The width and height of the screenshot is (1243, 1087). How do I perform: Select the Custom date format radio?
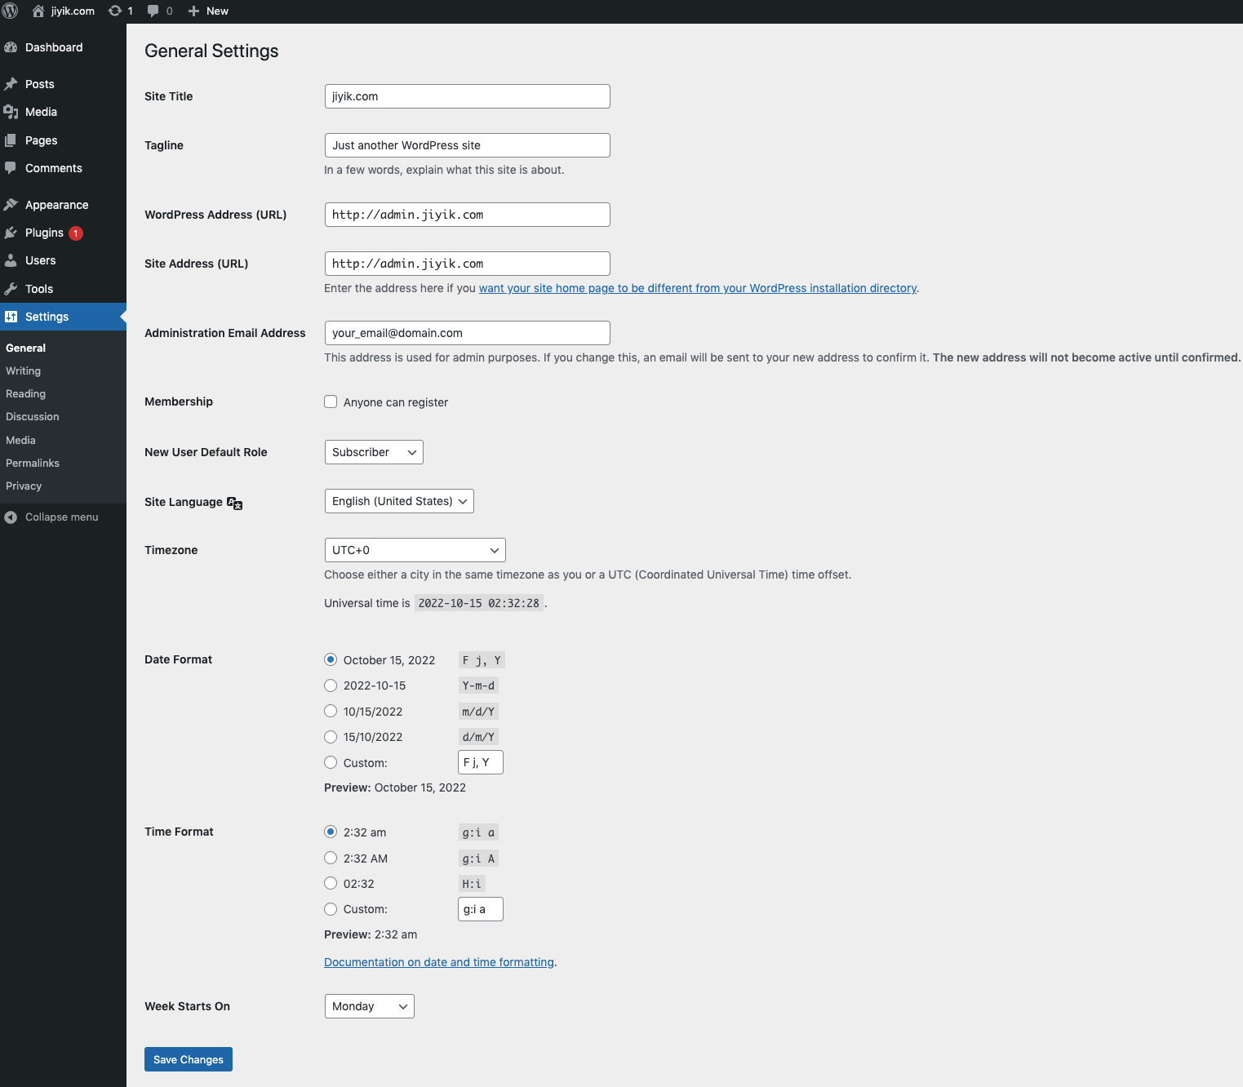331,762
